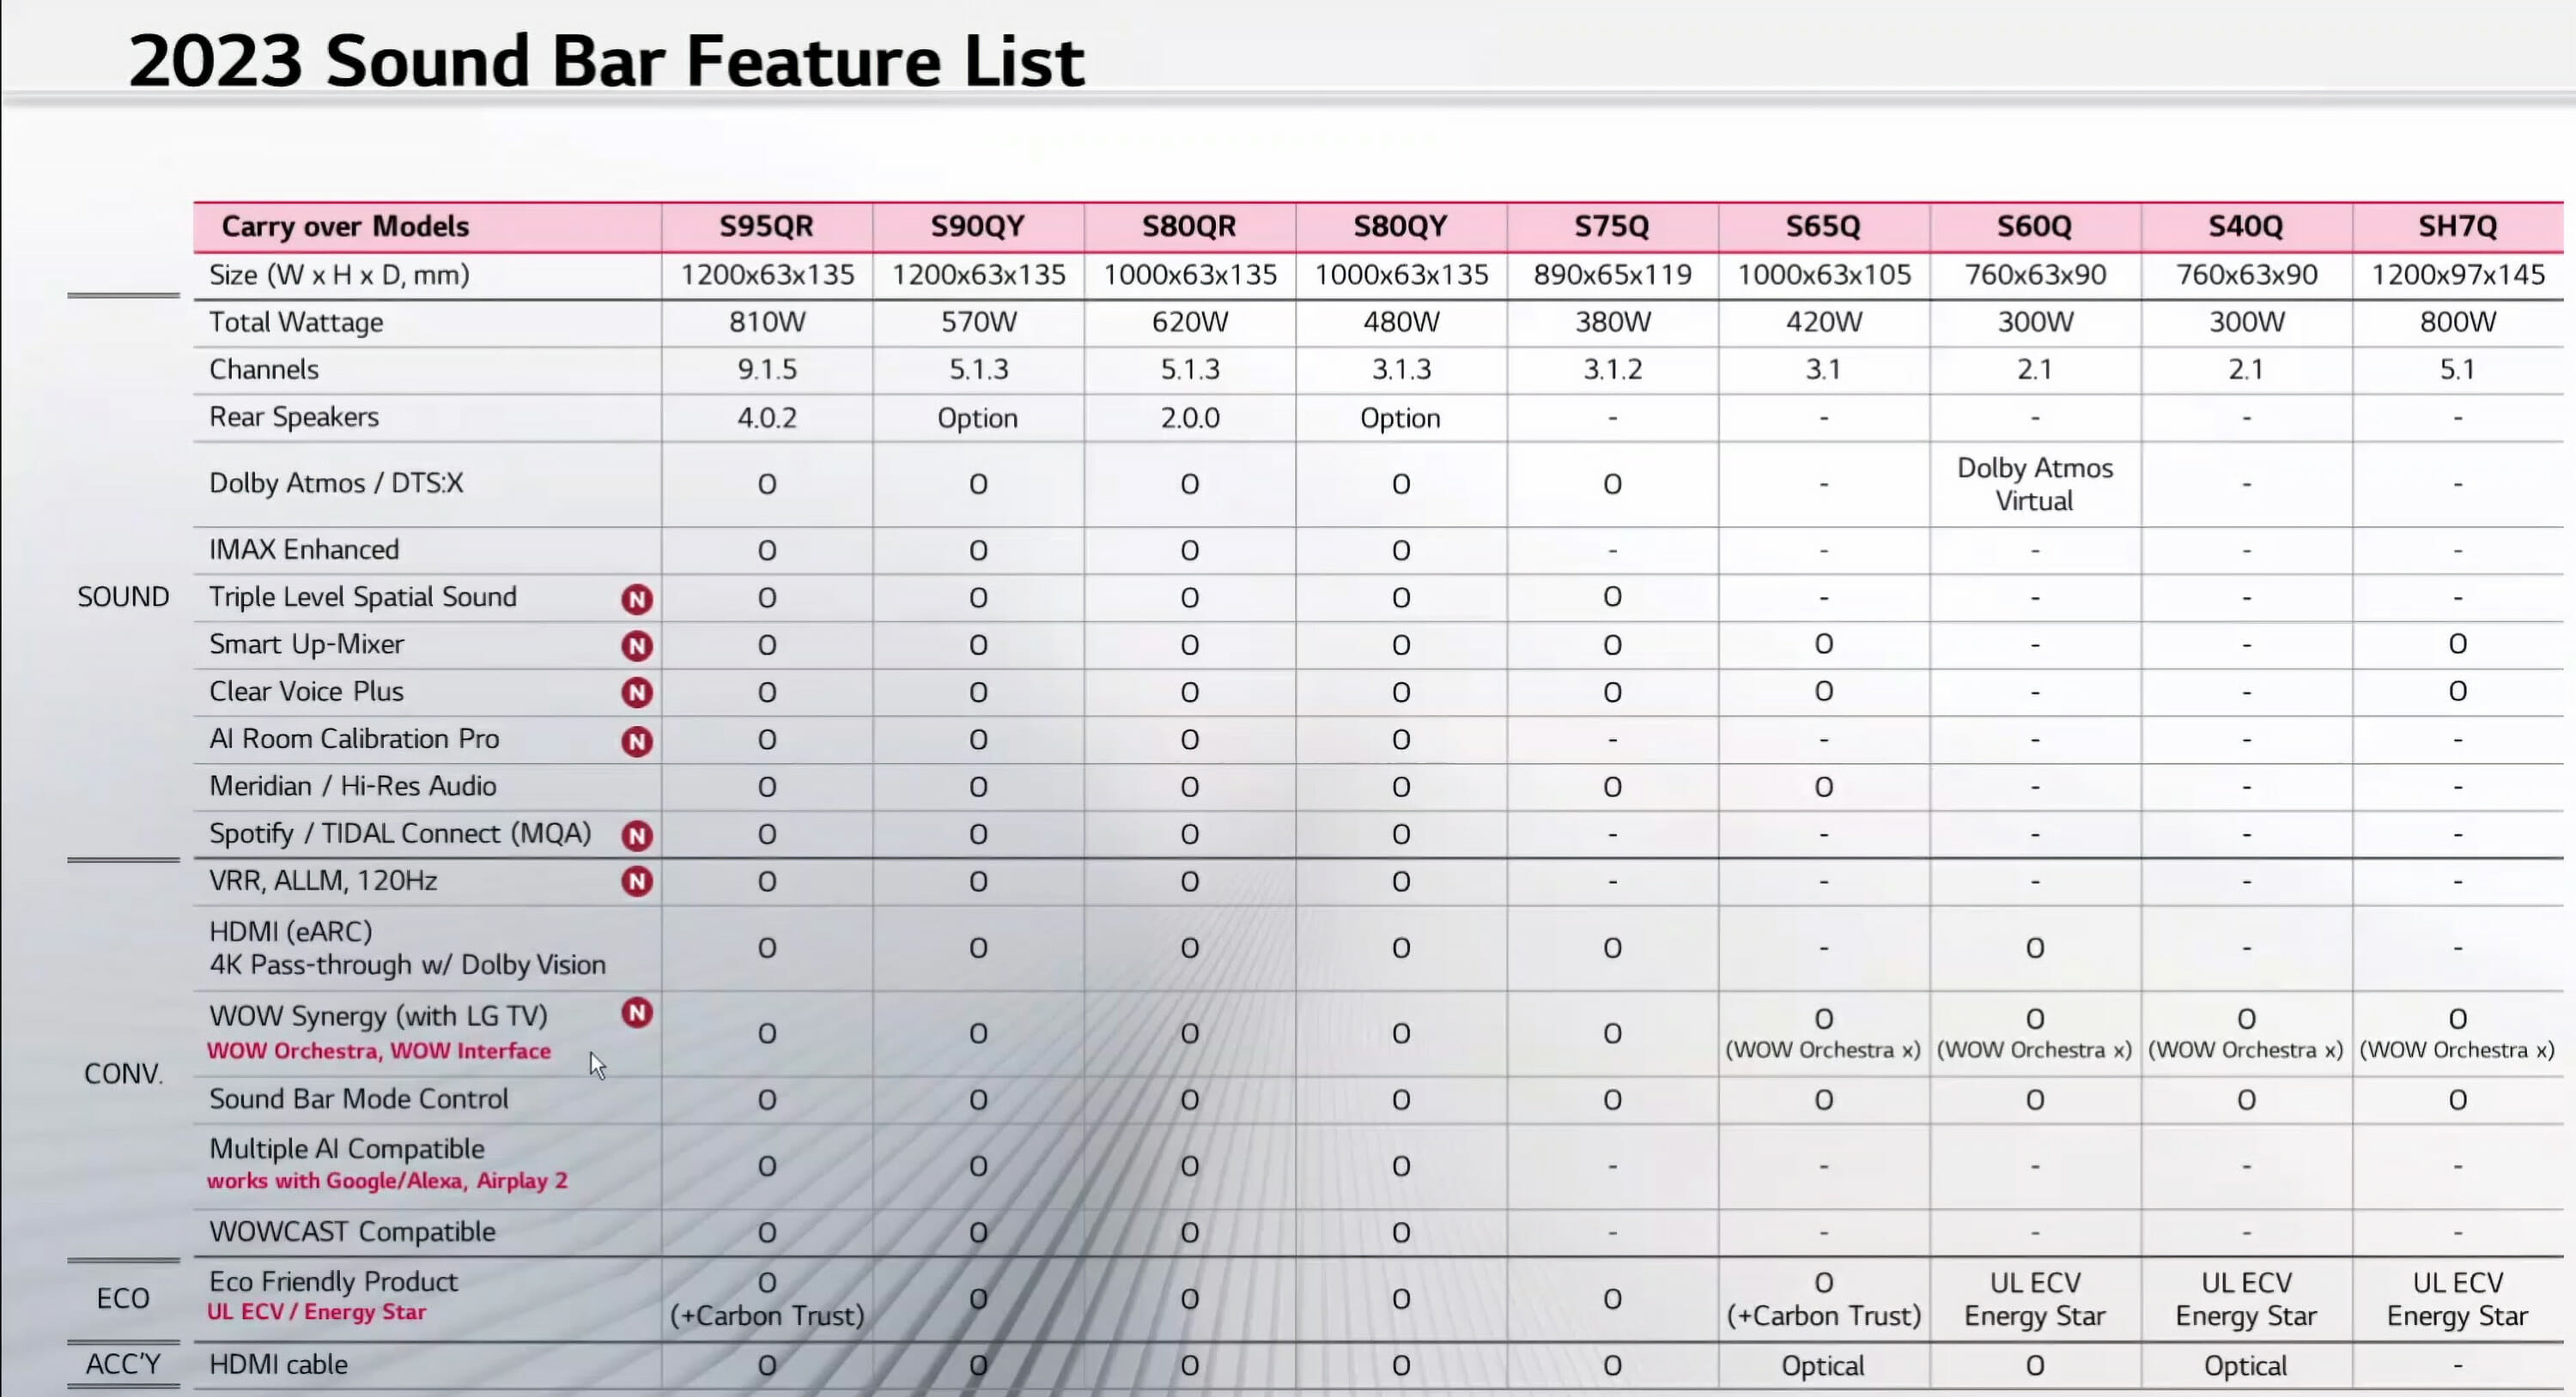
Task: Click the Meridian / Hi-Res Audio row label
Action: pyautogui.click(x=353, y=786)
